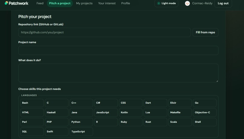Focus the Project name field
The height and width of the screenshot is (139, 244).
(x=118, y=50)
